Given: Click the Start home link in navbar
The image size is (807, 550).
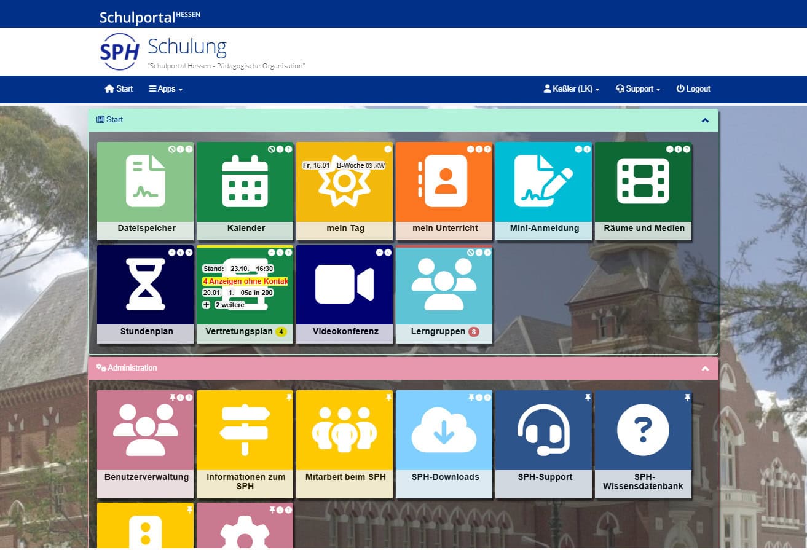Looking at the screenshot, I should point(119,89).
